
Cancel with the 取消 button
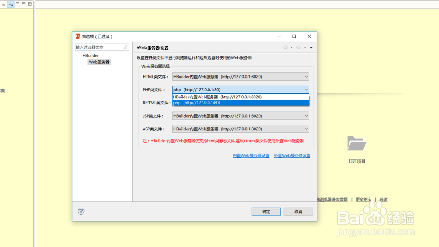[x=298, y=211]
